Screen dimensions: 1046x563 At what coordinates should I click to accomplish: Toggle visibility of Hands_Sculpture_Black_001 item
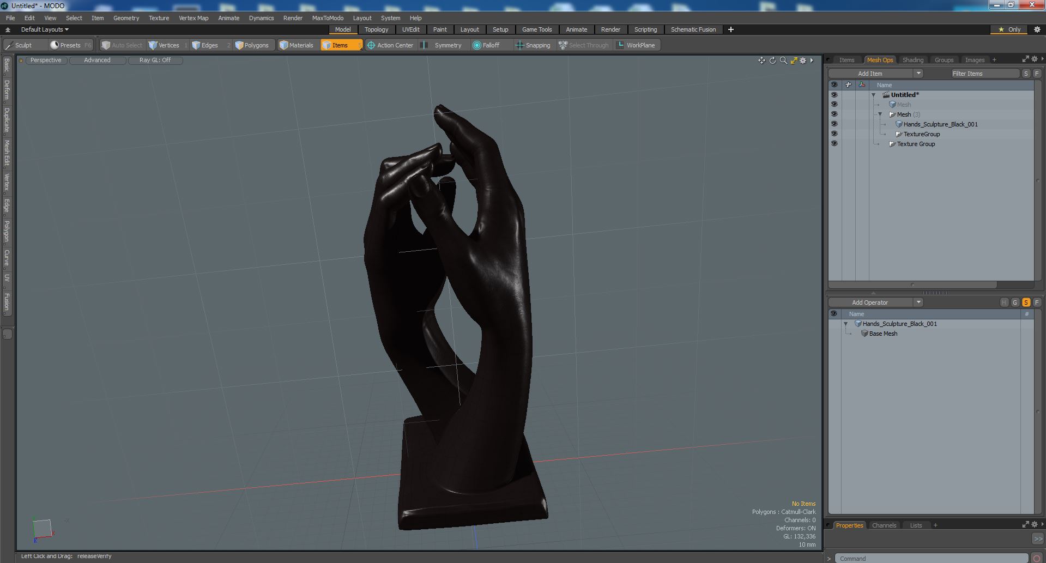(834, 124)
